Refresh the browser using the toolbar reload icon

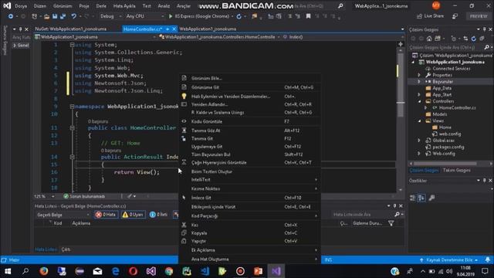[x=239, y=16]
